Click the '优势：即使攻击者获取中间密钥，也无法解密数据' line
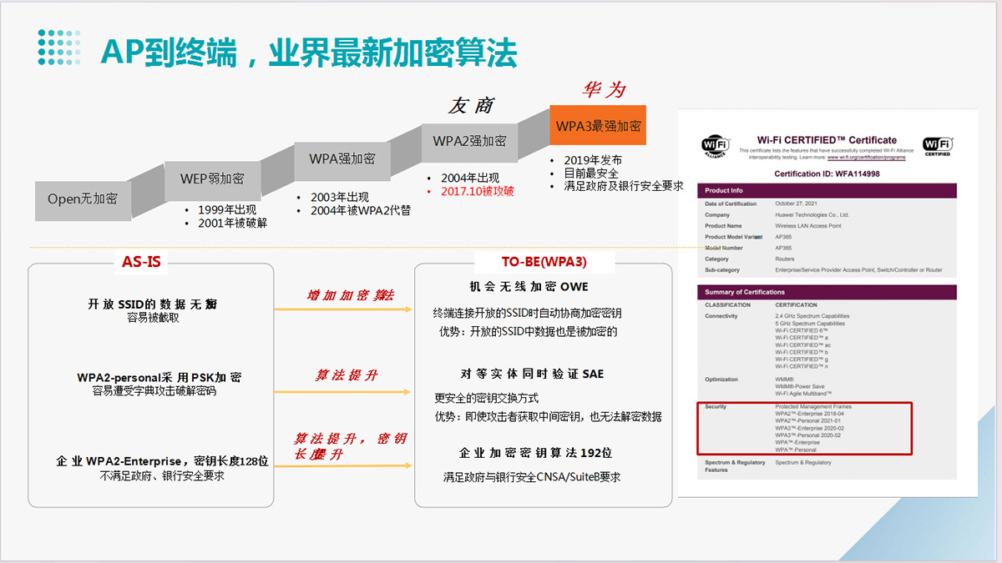 [548, 416]
